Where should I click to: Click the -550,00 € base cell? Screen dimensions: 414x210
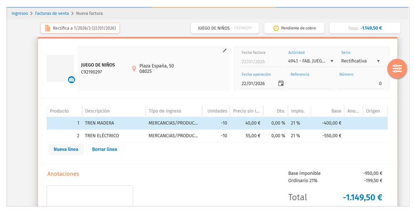tap(328, 136)
